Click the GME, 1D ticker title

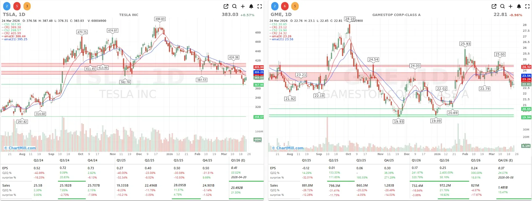click(281, 14)
